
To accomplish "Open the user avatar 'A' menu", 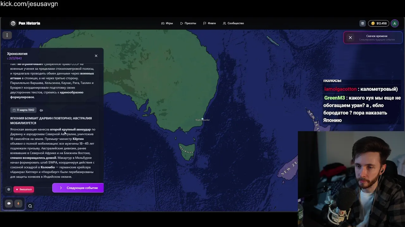I will pos(395,23).
